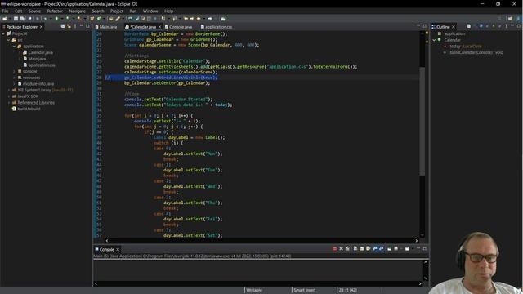Image resolution: width=523 pixels, height=294 pixels.
Task: Close the Outline view tab
Action: (x=454, y=27)
